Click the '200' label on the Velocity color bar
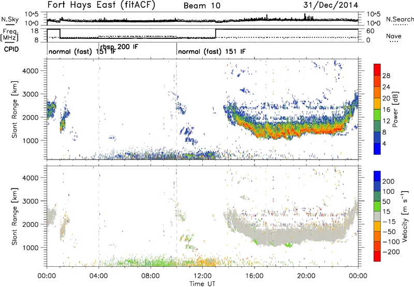414x287 pixels. (389, 181)
